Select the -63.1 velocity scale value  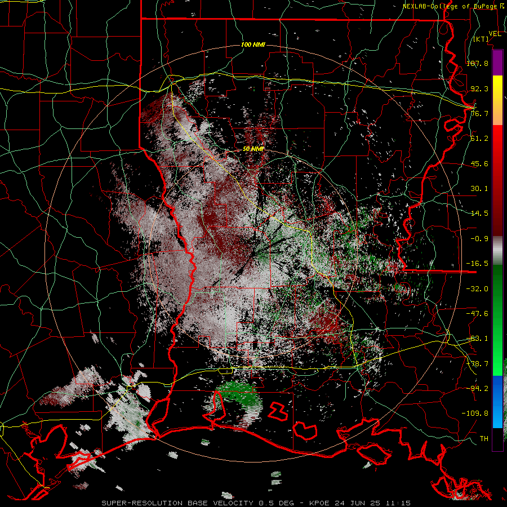click(x=477, y=339)
